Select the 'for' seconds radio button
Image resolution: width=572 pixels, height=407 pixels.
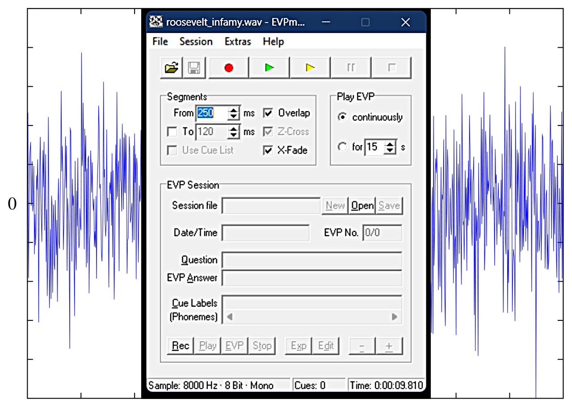[343, 147]
